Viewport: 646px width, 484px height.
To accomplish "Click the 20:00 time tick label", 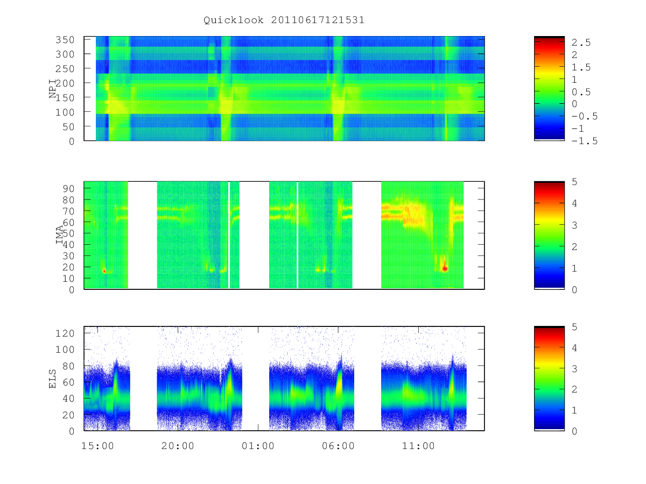I will click(x=178, y=446).
